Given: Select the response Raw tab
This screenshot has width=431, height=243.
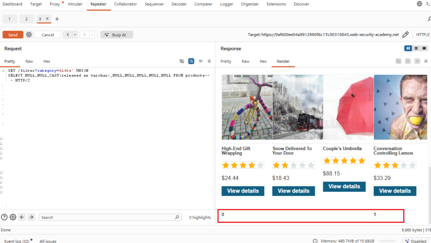Looking at the screenshot, I should click(x=245, y=61).
